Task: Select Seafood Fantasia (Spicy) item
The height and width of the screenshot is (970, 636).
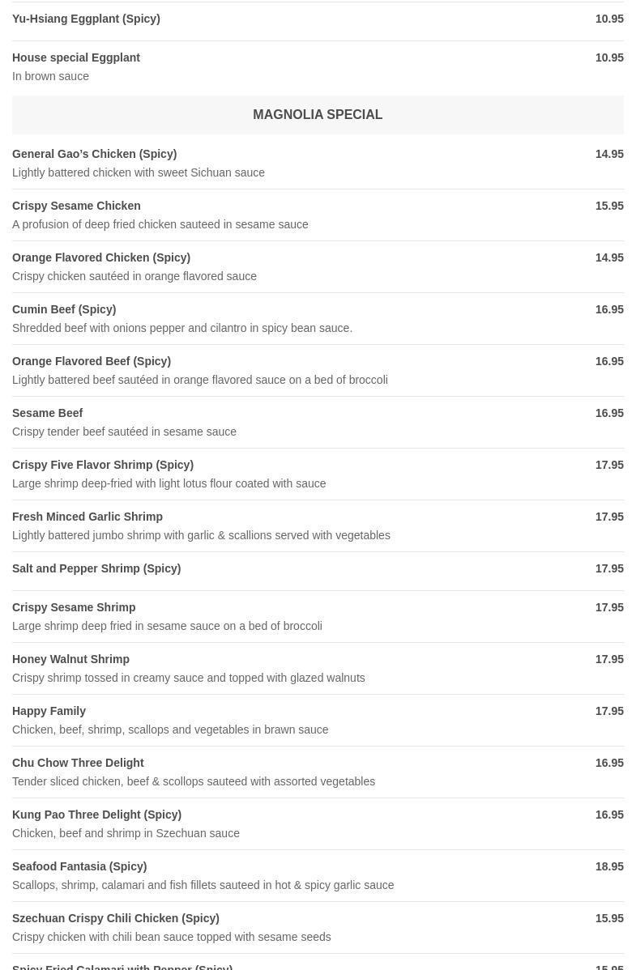Action: 79,866
